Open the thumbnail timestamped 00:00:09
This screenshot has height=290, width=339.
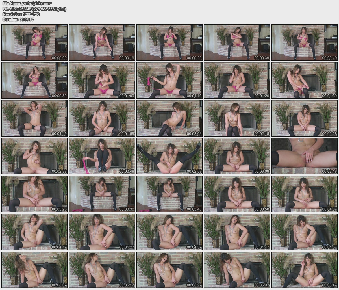tap(34, 42)
